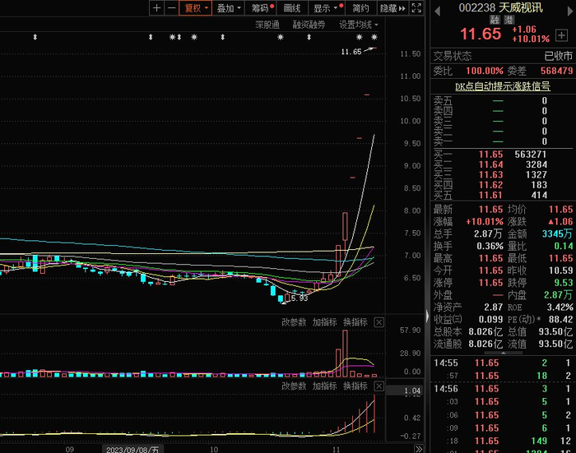Click the 11.65 high price label

click(351, 52)
